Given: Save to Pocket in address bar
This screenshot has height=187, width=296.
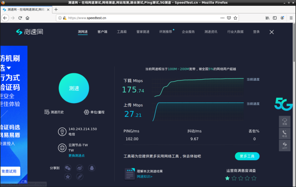Looking at the screenshot, I should (229, 18).
